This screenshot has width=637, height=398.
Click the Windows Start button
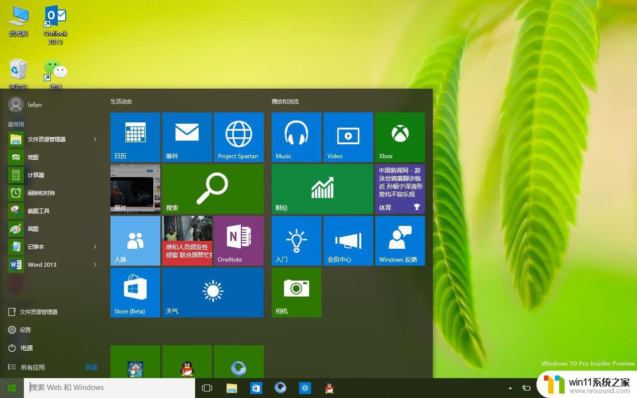click(12, 388)
